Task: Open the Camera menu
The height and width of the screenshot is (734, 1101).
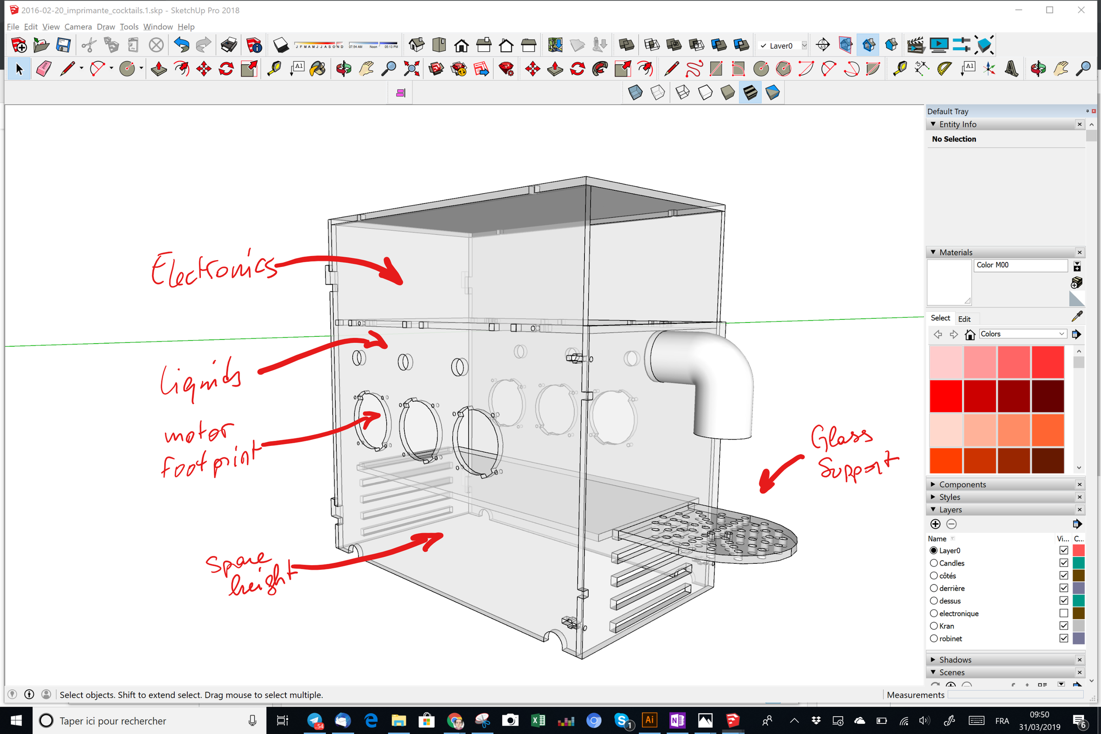Action: (x=78, y=27)
